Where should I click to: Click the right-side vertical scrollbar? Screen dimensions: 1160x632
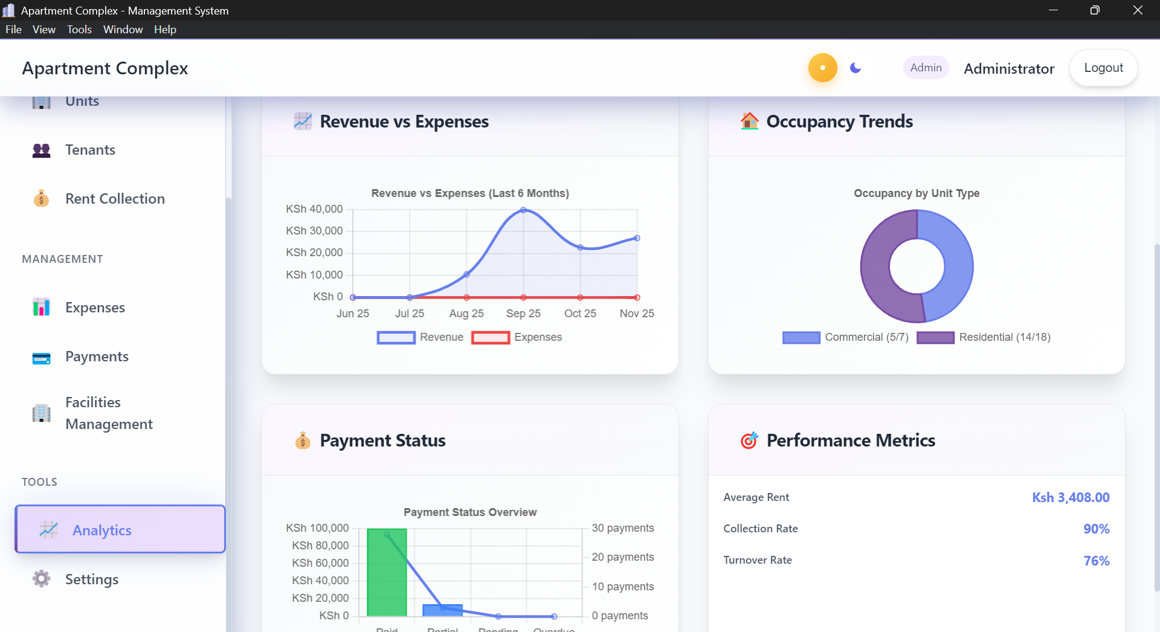click(x=1156, y=363)
